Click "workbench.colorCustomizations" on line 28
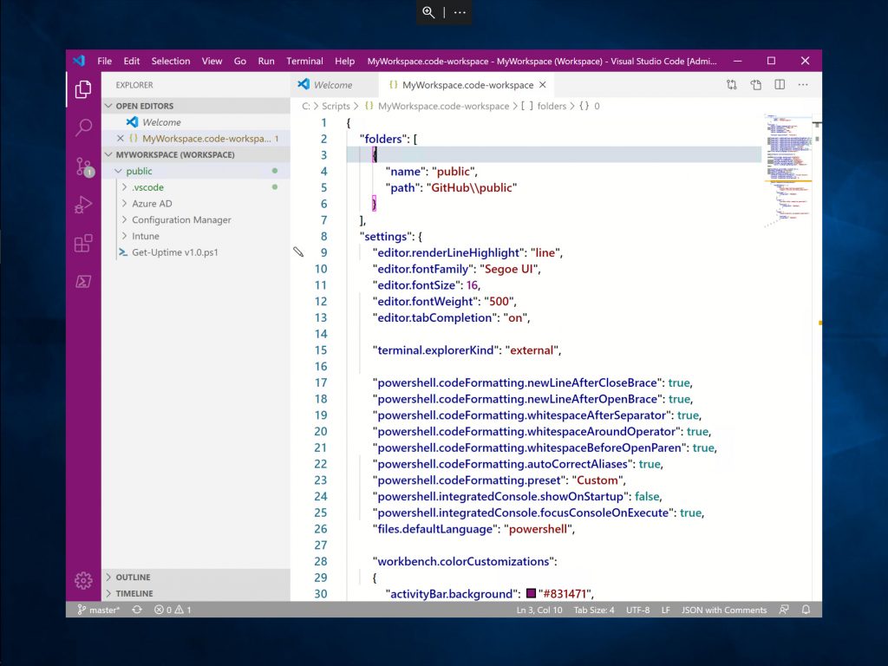The width and height of the screenshot is (888, 666). coord(463,561)
